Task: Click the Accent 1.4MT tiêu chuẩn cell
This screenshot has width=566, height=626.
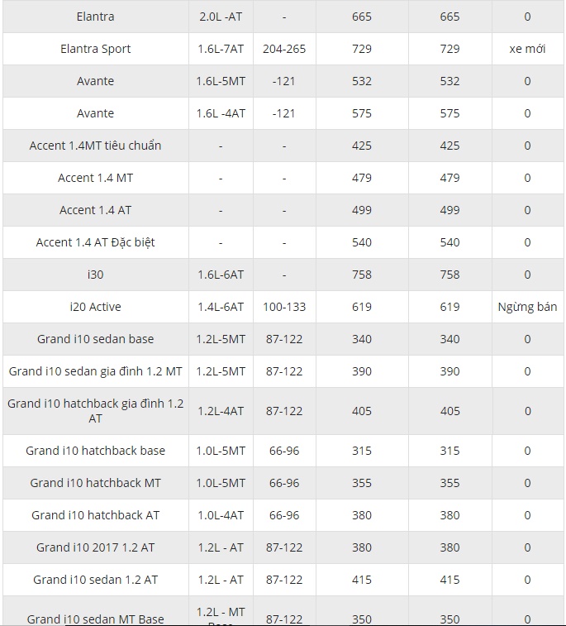Action: point(96,146)
